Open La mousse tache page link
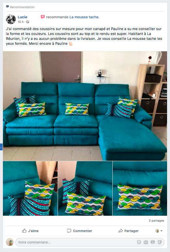This screenshot has width=170, height=252. tap(84, 17)
